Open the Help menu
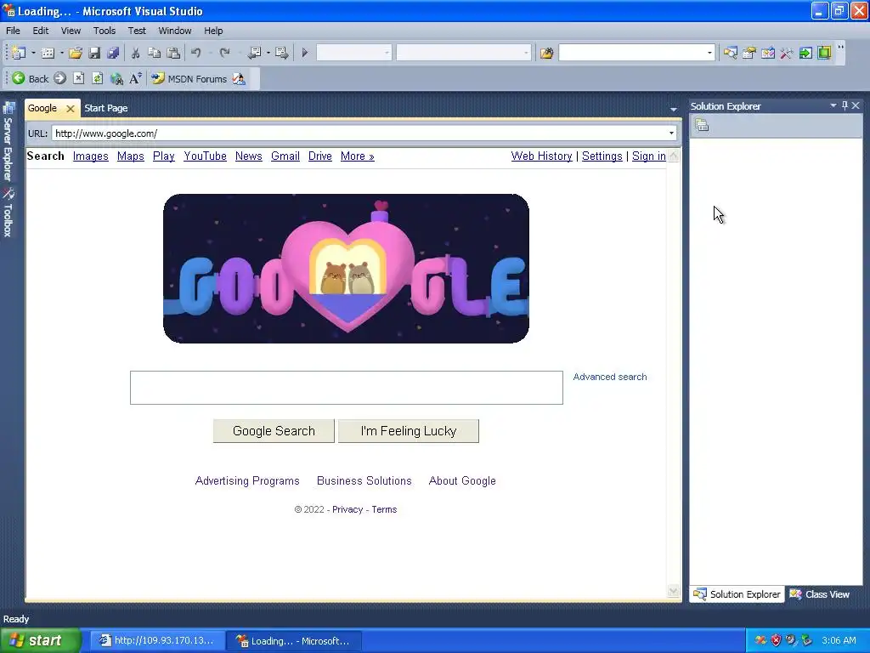870x653 pixels. (x=213, y=31)
